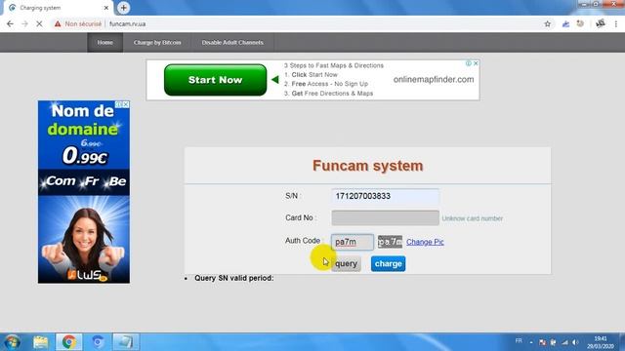This screenshot has width=625, height=351.
Task: Click the disabled Card No field
Action: 385,218
